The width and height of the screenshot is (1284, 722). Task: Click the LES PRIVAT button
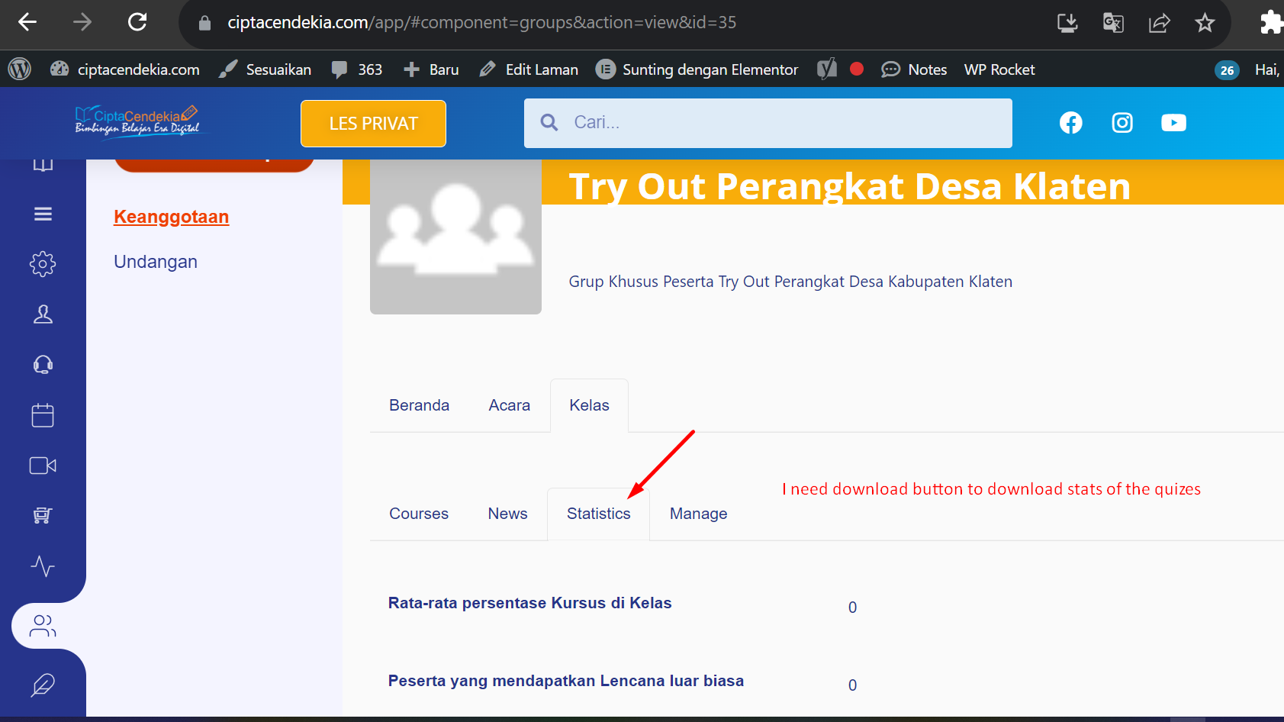coord(373,124)
